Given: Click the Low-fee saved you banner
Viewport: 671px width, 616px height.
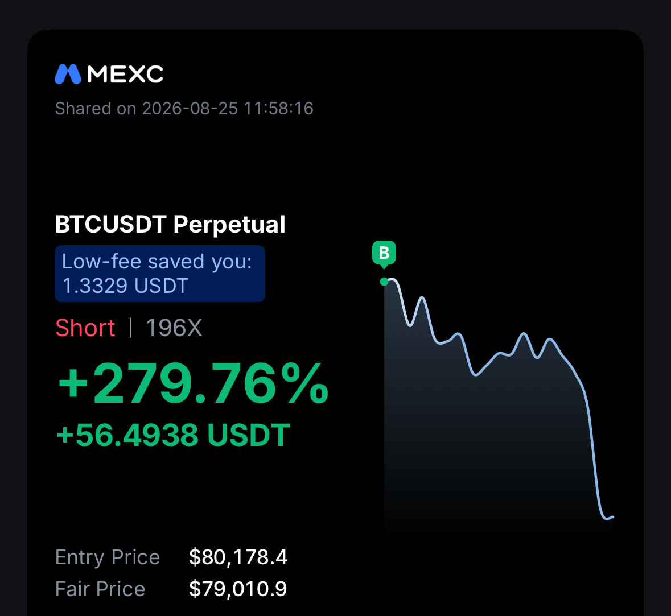Looking at the screenshot, I should pos(159,274).
